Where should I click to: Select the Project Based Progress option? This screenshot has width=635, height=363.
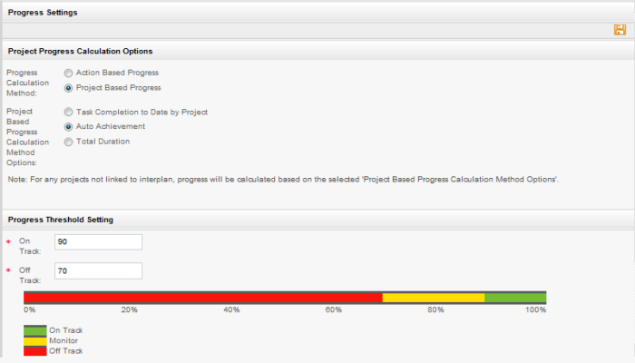click(68, 88)
